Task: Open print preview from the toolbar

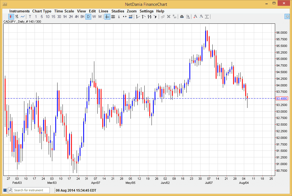Action: click(x=188, y=17)
